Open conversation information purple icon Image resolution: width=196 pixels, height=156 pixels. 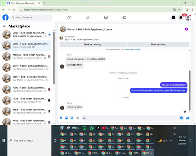coord(186,29)
